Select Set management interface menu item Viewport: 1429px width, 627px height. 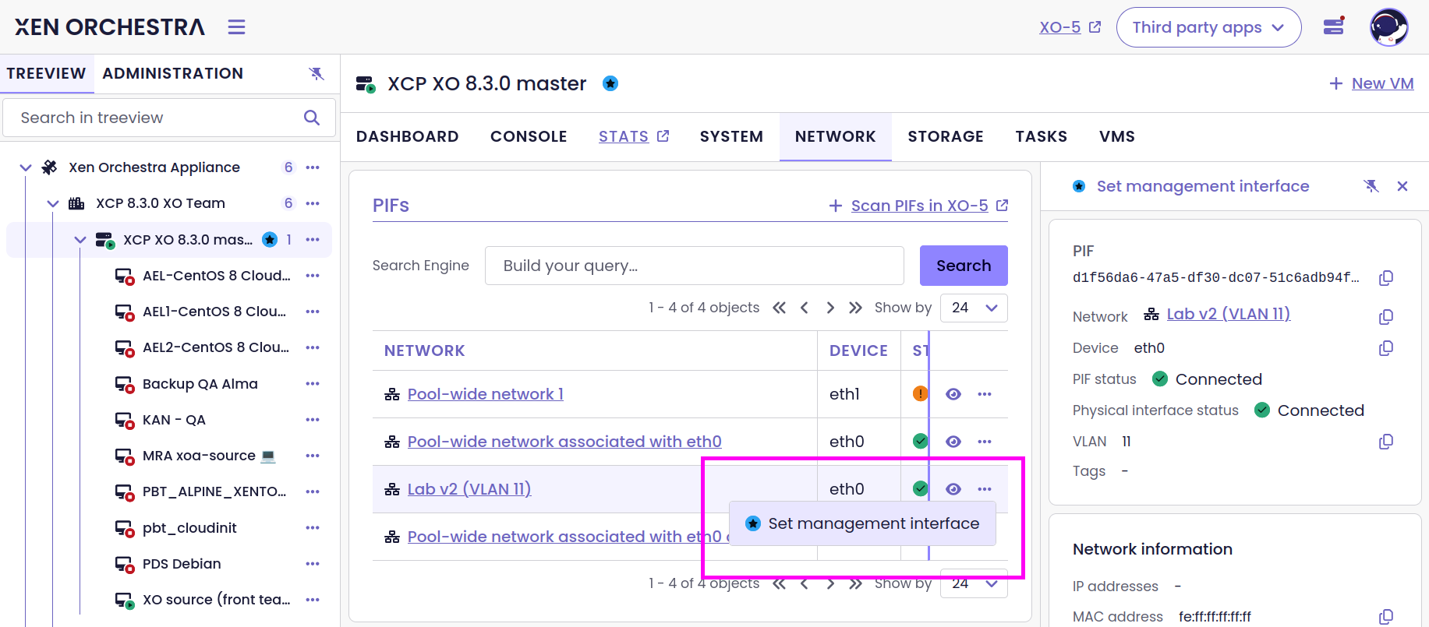point(862,523)
